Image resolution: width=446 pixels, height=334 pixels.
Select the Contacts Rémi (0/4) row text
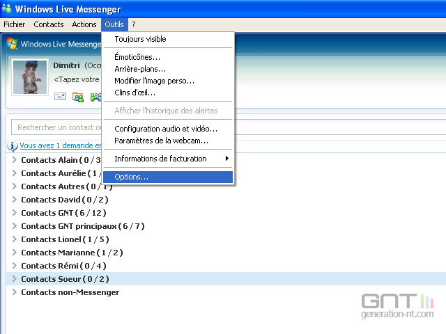coord(63,266)
